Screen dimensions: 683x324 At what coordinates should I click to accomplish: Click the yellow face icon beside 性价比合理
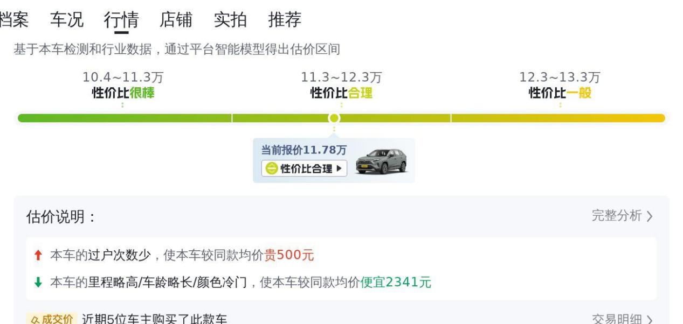[x=271, y=168]
